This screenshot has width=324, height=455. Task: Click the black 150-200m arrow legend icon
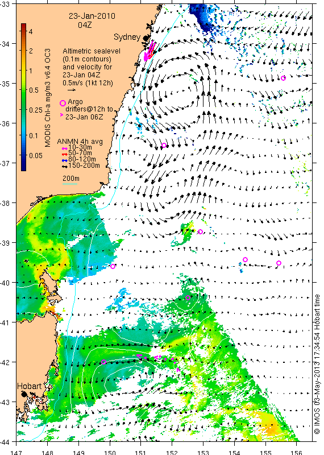pos(65,167)
